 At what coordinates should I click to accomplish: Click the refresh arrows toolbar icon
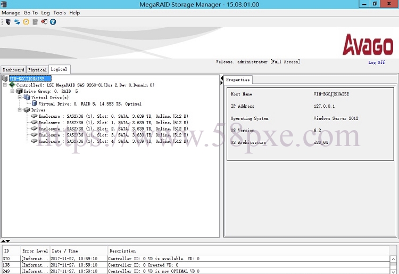(17, 22)
